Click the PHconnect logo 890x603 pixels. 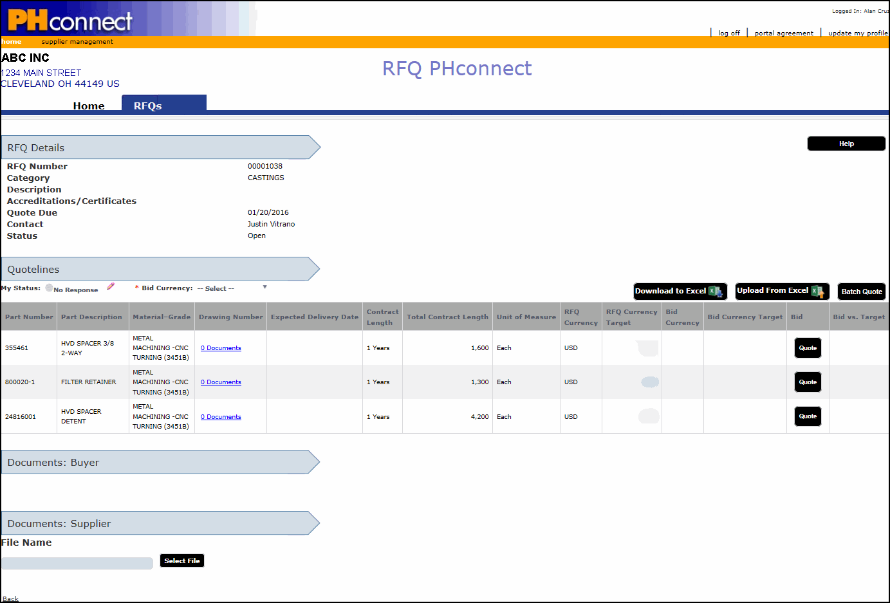pos(70,21)
